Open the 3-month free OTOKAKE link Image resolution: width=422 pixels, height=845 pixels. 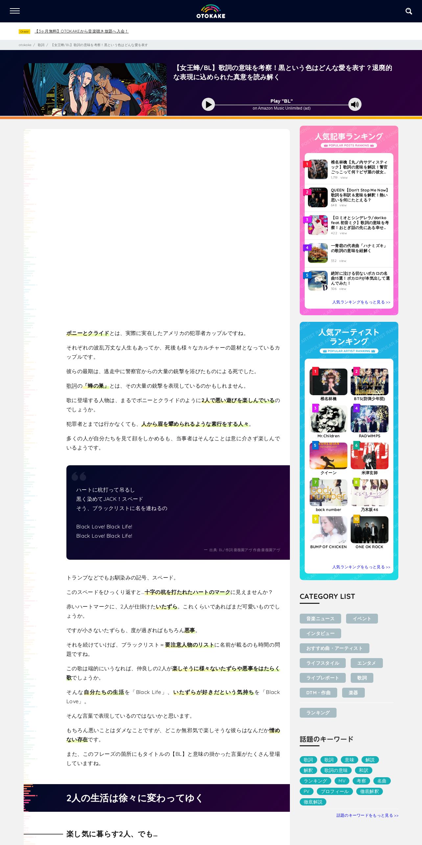coord(82,31)
